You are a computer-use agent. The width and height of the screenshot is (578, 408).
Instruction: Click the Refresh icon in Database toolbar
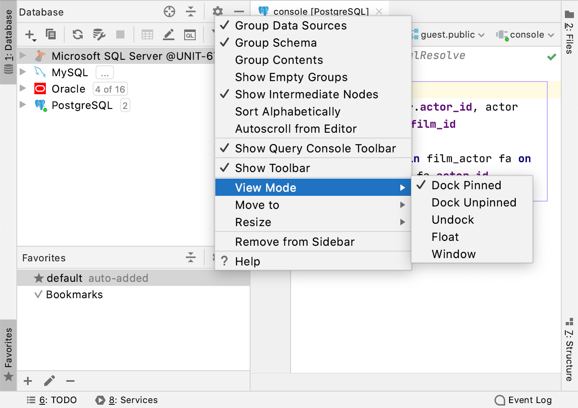tap(78, 34)
